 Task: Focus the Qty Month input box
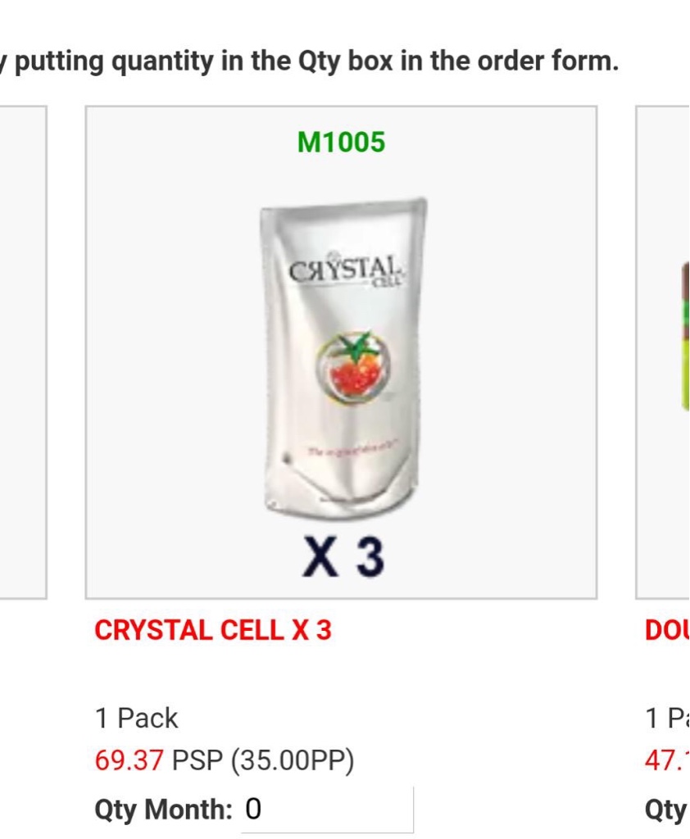tap(328, 810)
